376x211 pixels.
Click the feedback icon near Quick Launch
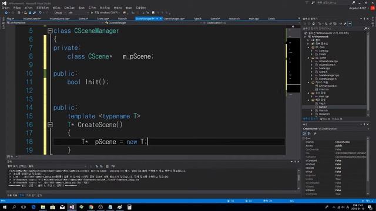[x=313, y=2]
